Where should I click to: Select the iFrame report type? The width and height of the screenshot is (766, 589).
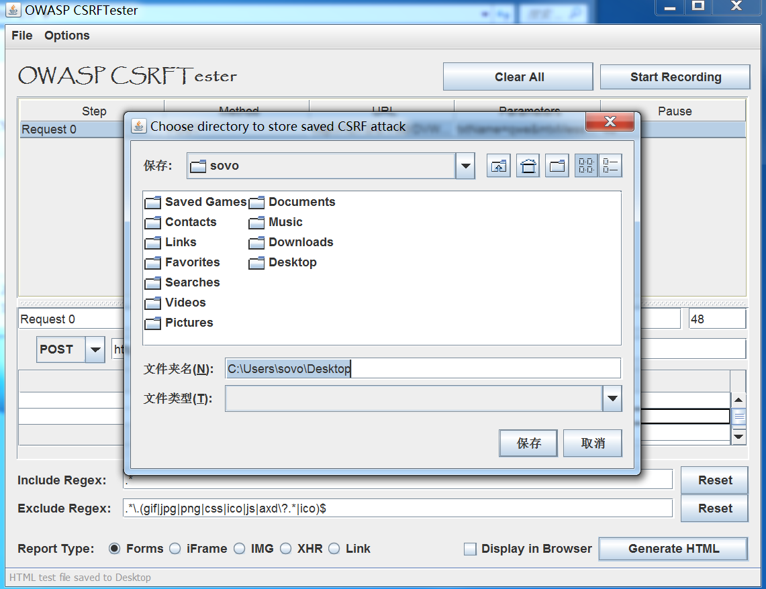coord(175,549)
